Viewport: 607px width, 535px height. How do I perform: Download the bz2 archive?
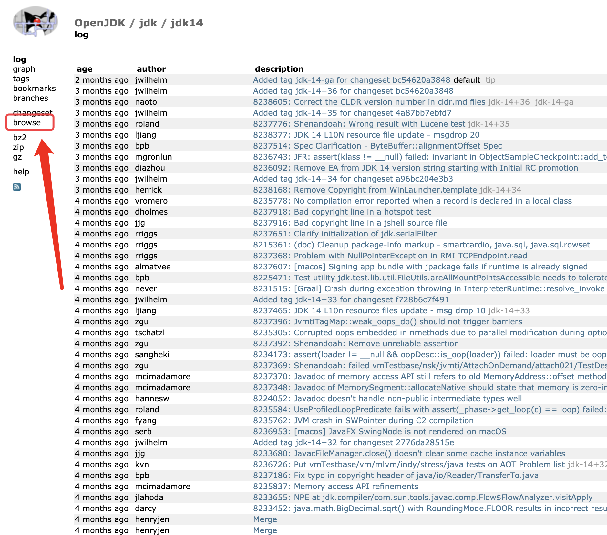click(20, 138)
